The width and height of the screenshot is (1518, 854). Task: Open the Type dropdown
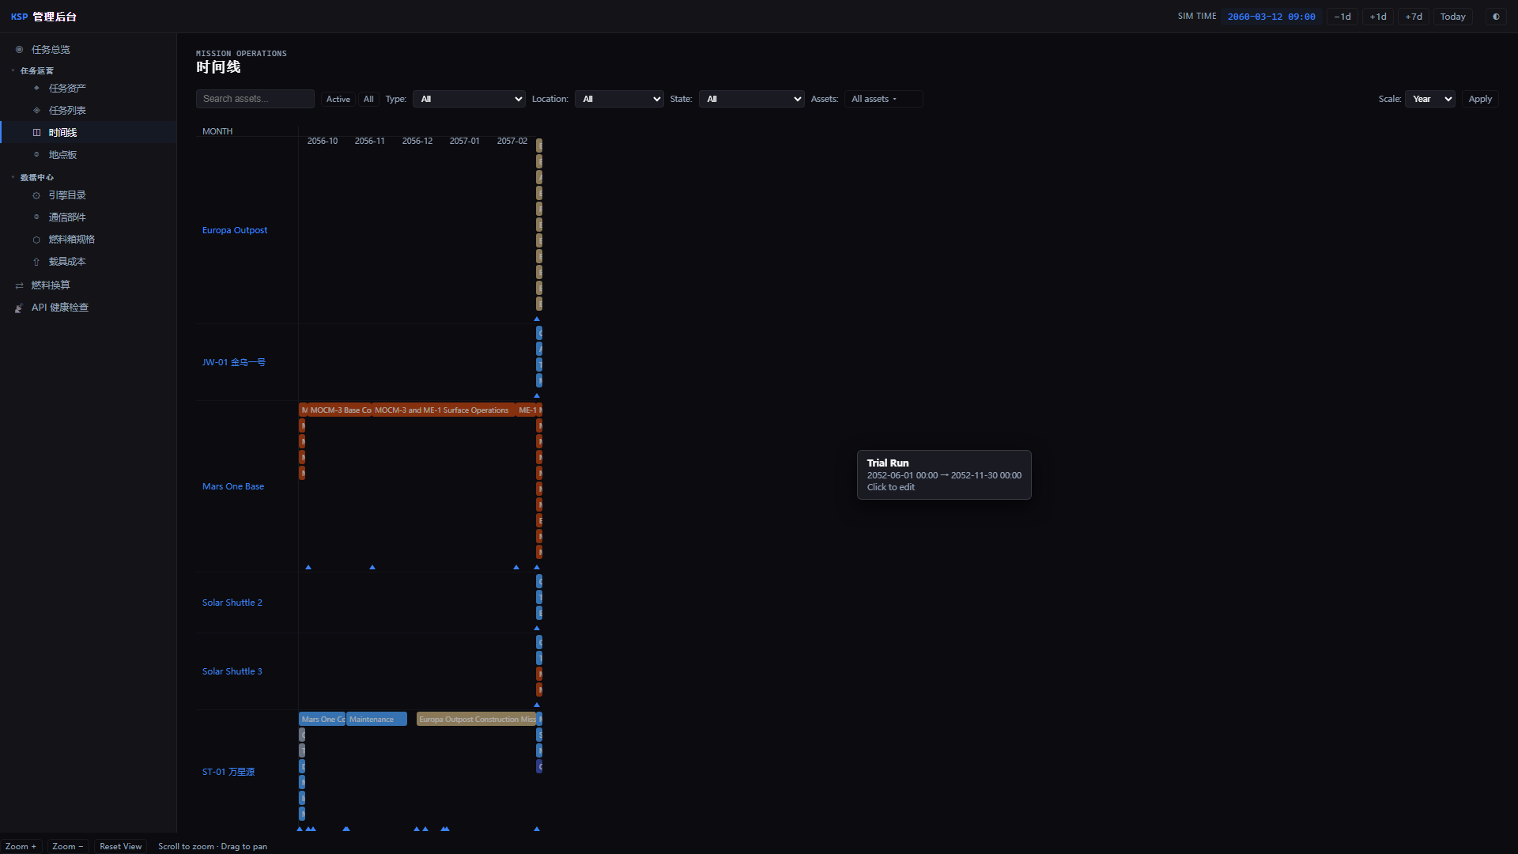[469, 99]
